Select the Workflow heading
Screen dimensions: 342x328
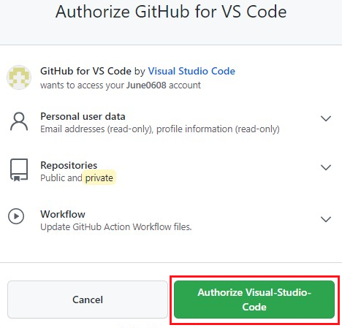63,214
